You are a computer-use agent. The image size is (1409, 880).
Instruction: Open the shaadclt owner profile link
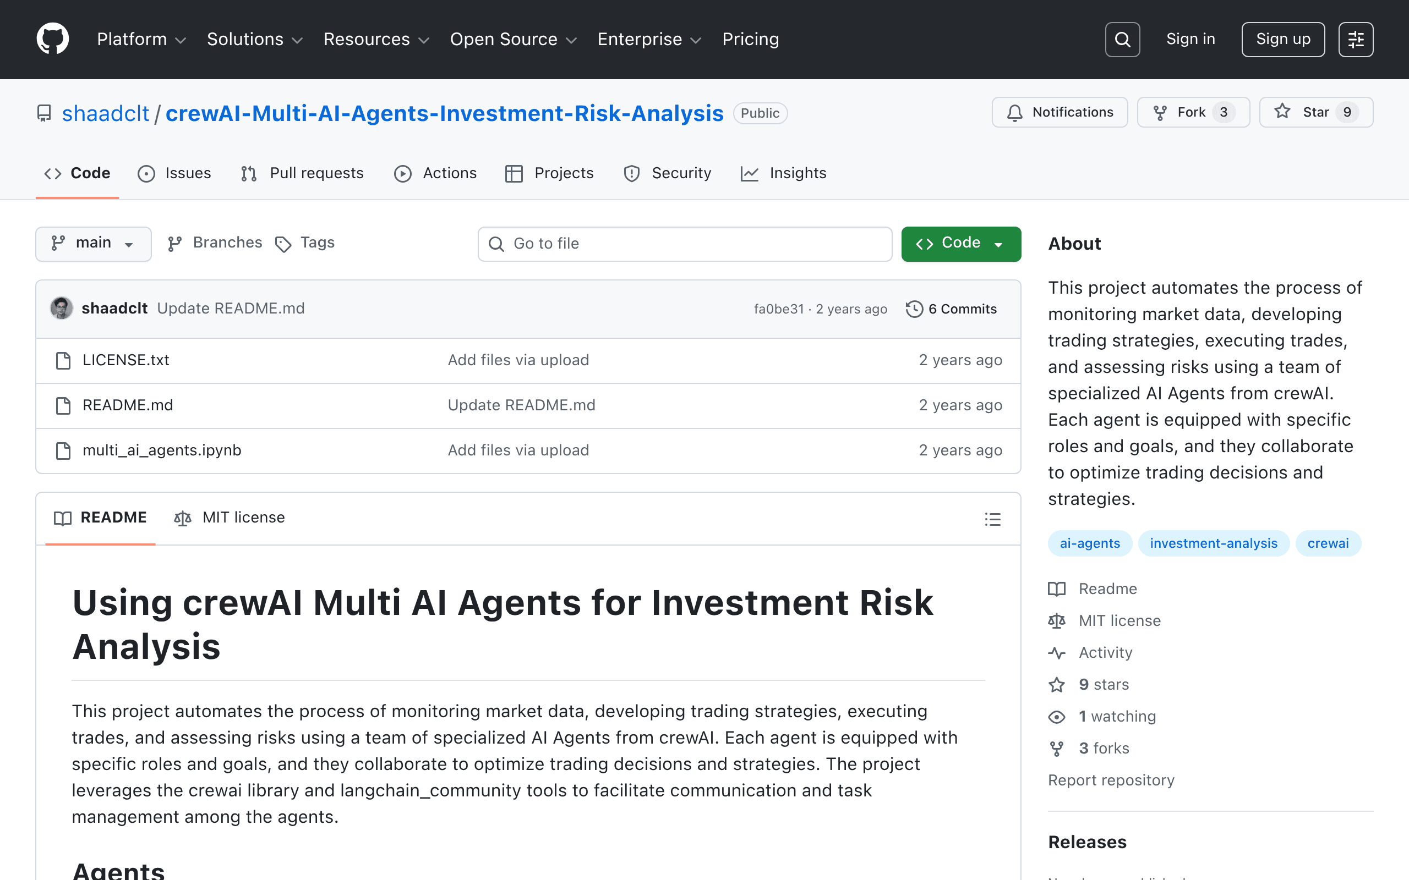pos(106,113)
